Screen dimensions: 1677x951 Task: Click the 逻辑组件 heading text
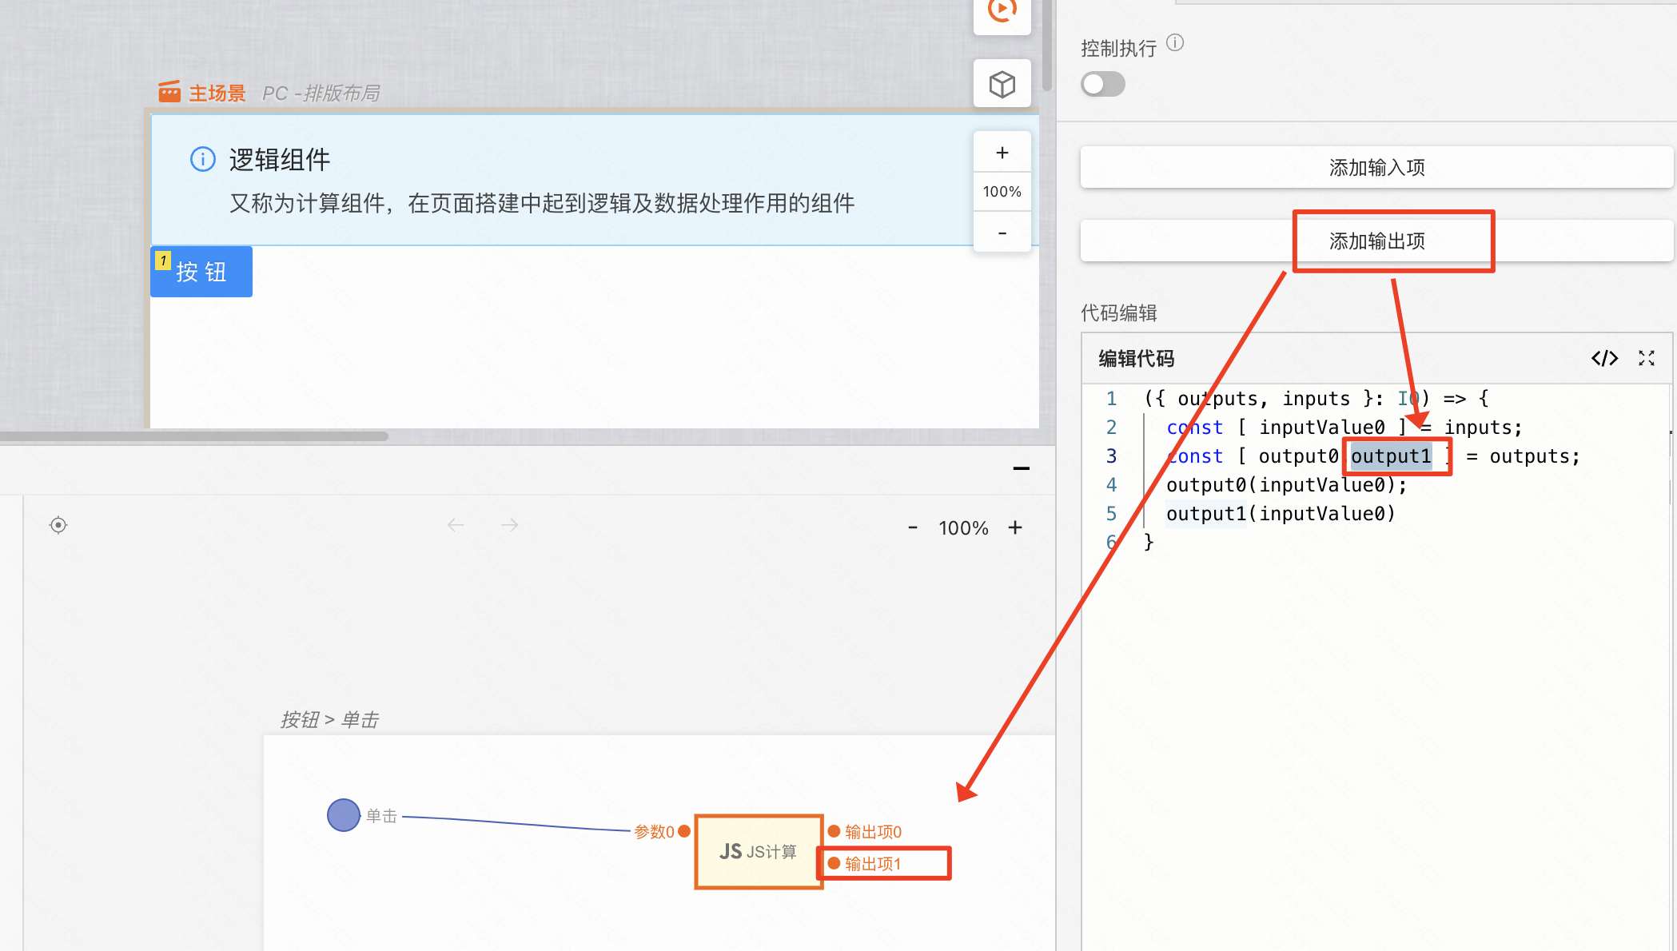click(x=280, y=160)
